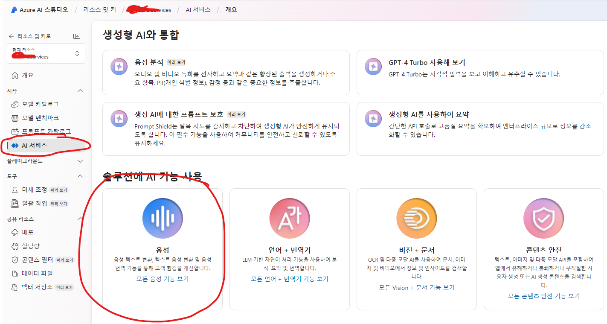607x324 pixels.
Task: Click the AI 서비스 diamond icon
Action: pos(15,146)
